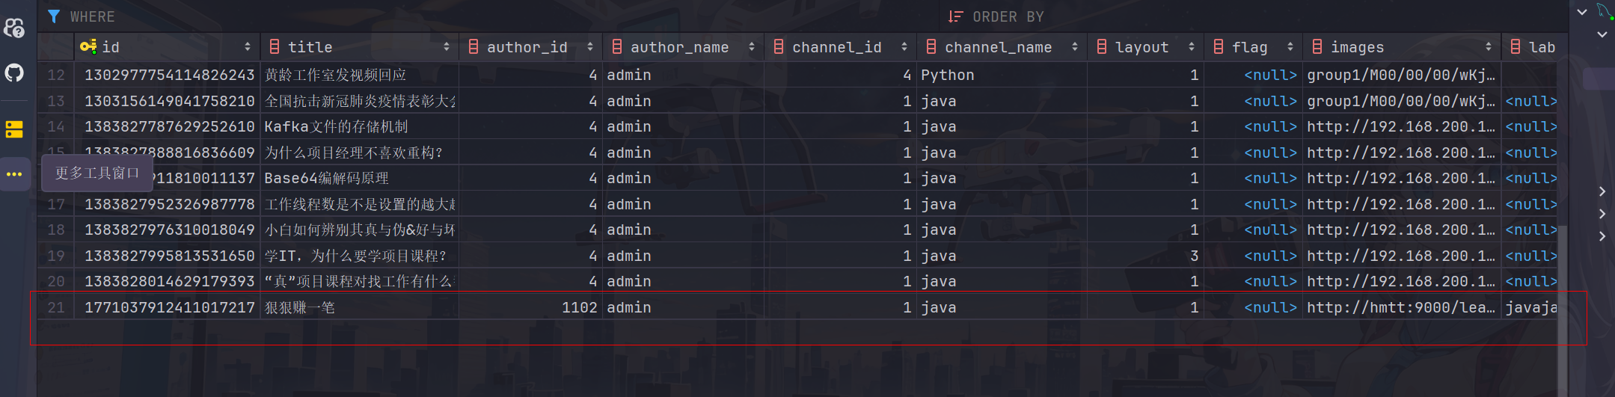Select the layout cell with value 3

click(x=1146, y=256)
